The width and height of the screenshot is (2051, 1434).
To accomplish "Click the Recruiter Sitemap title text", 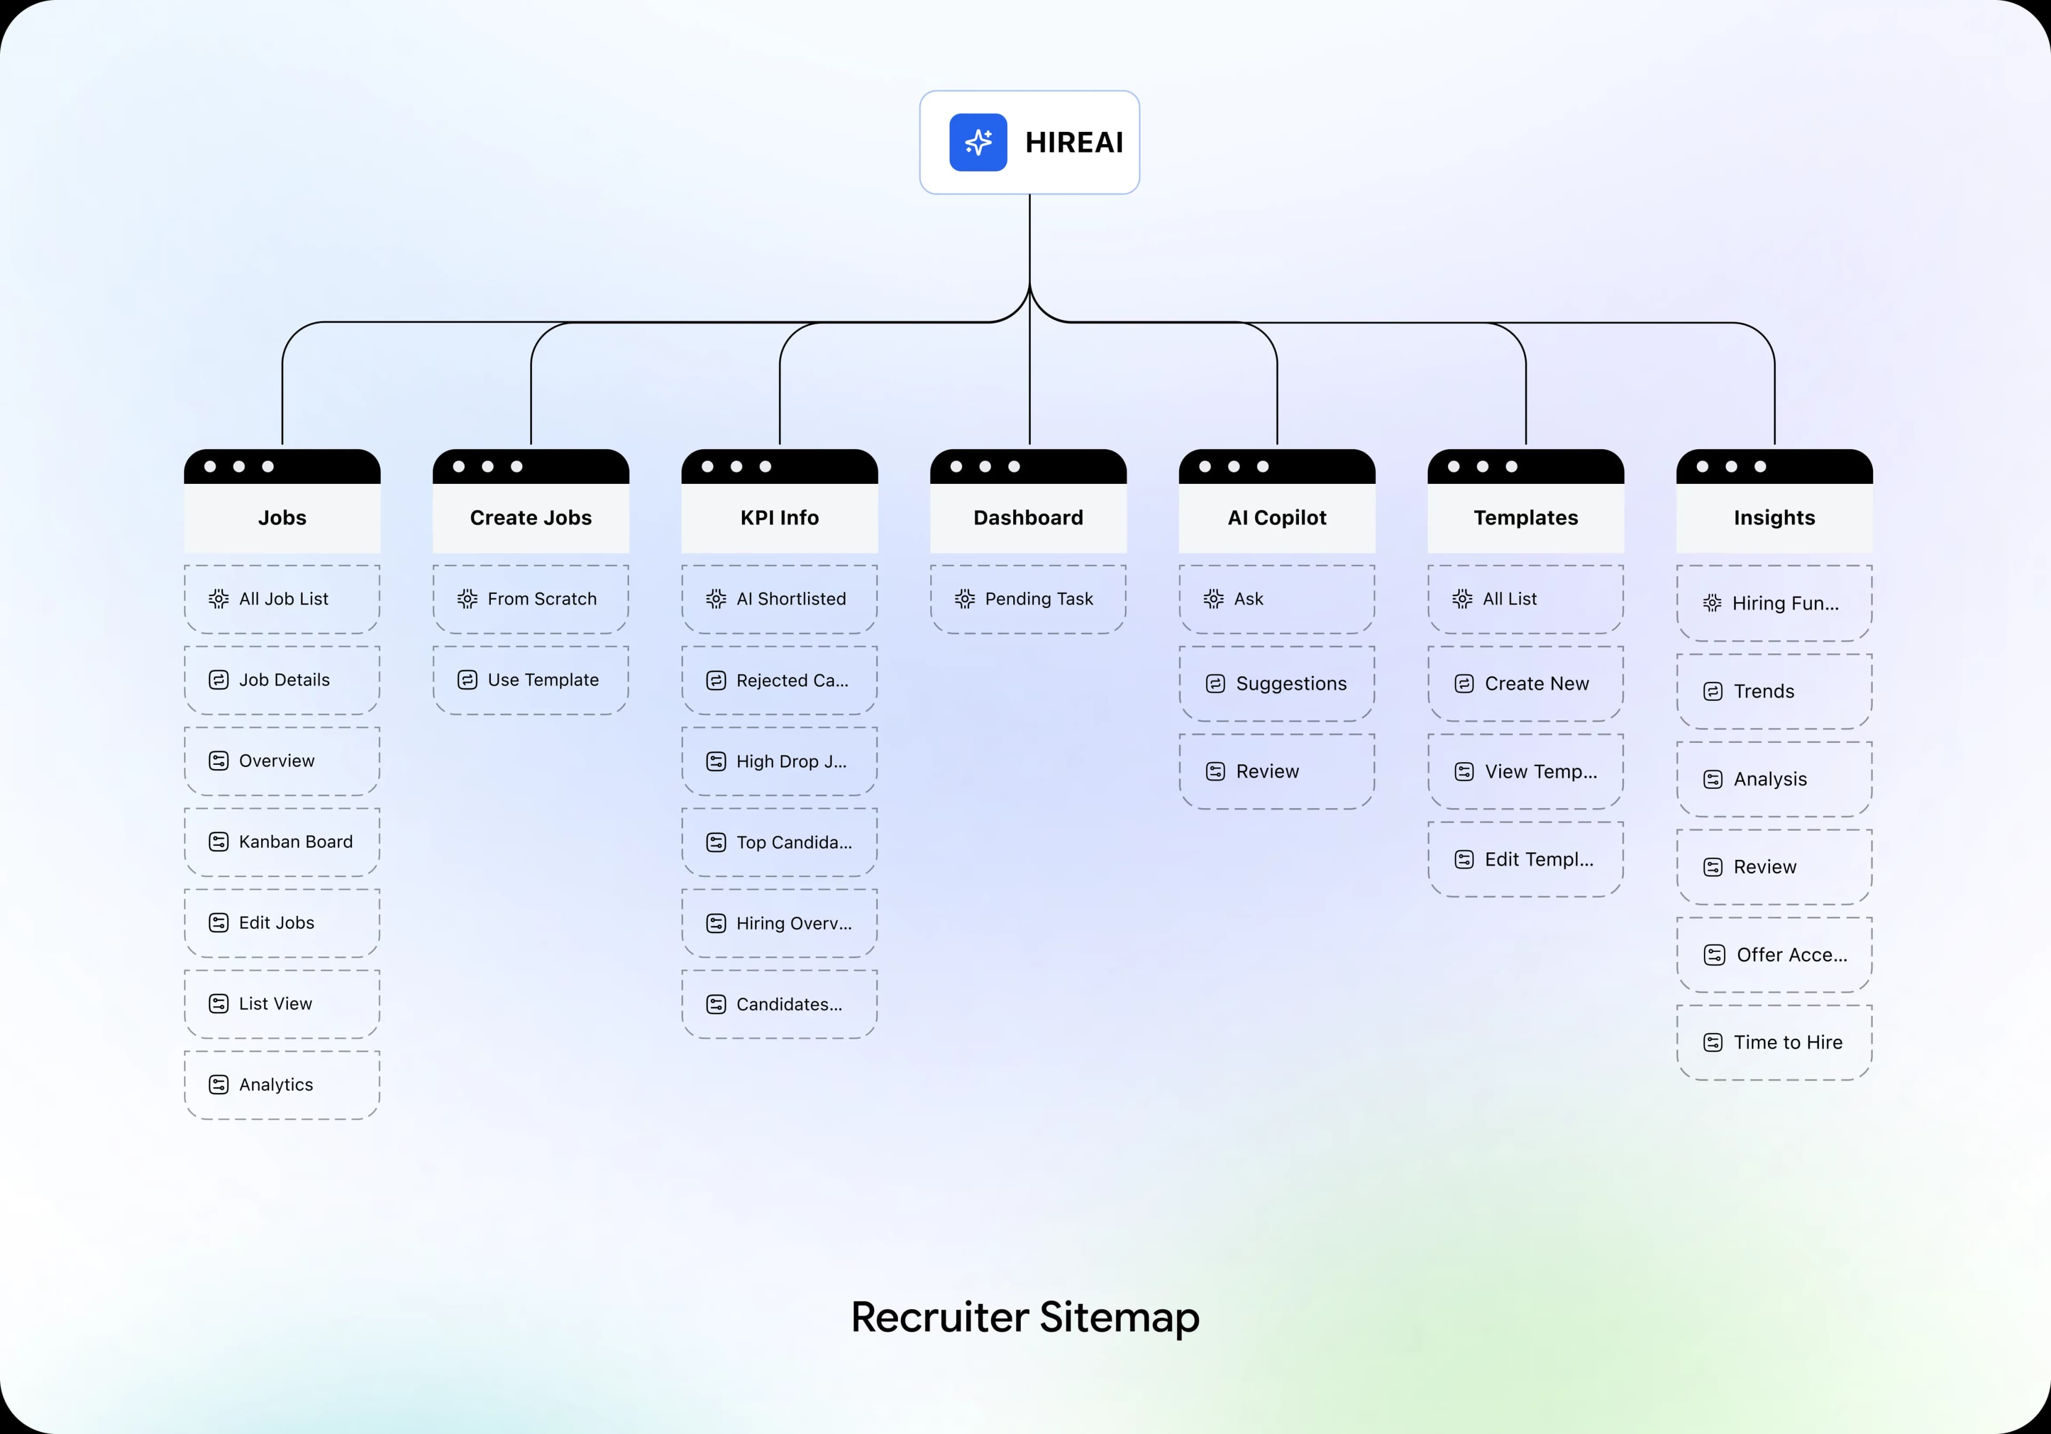I will point(1025,1318).
